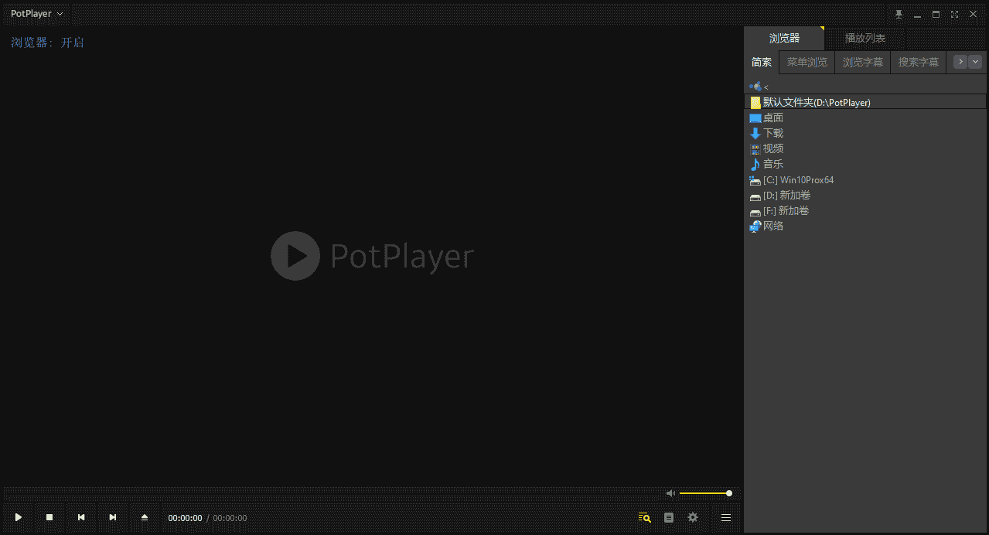Skip to the previous track
Viewport: 989px width, 535px height.
click(x=81, y=517)
